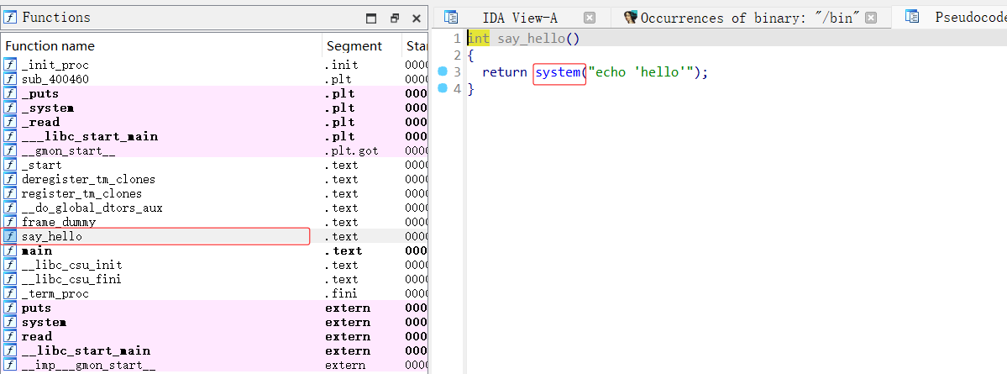Close the IDA View-A tab
1007x374 pixels.
point(590,17)
